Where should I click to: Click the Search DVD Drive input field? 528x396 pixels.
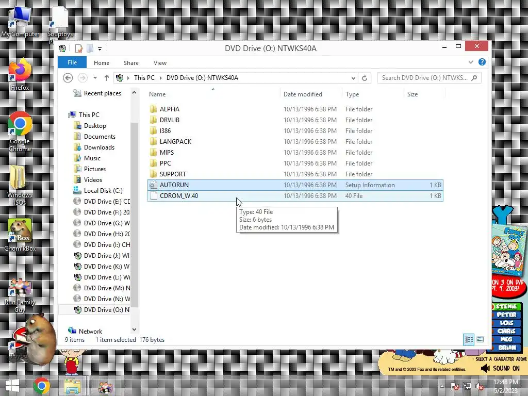tap(429, 78)
